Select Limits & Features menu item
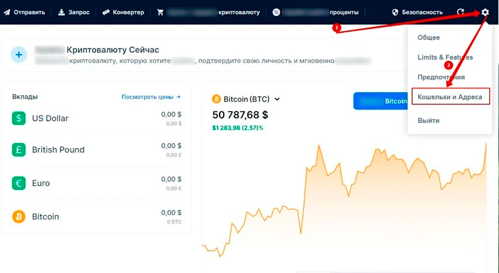Viewport: 499px width, 273px height. click(x=445, y=57)
